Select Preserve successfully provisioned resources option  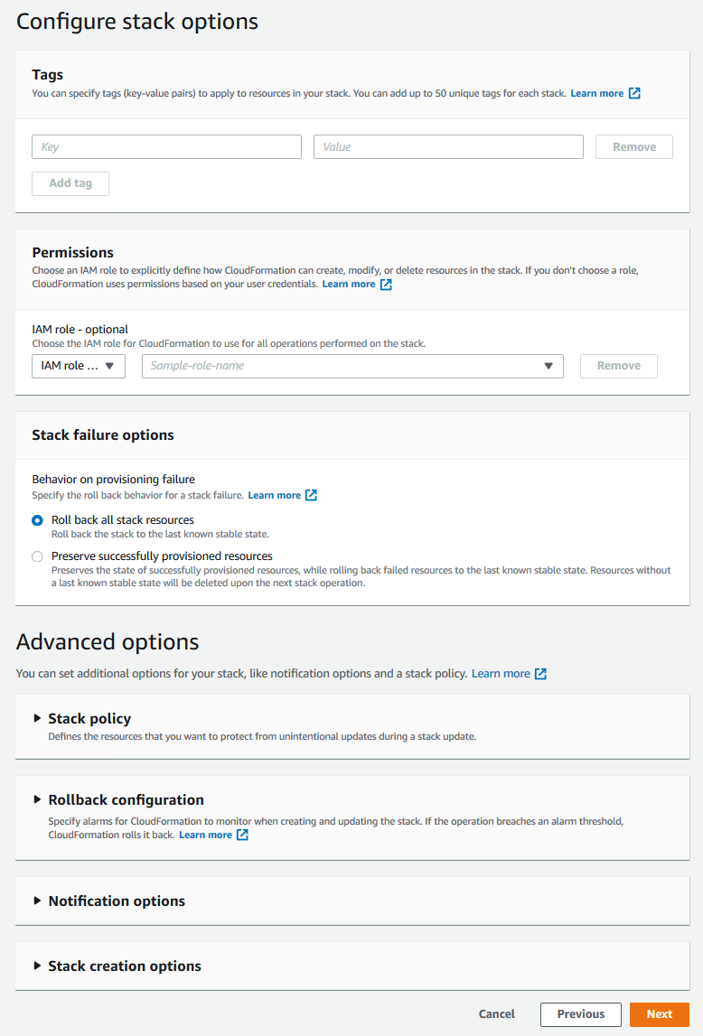tap(37, 555)
